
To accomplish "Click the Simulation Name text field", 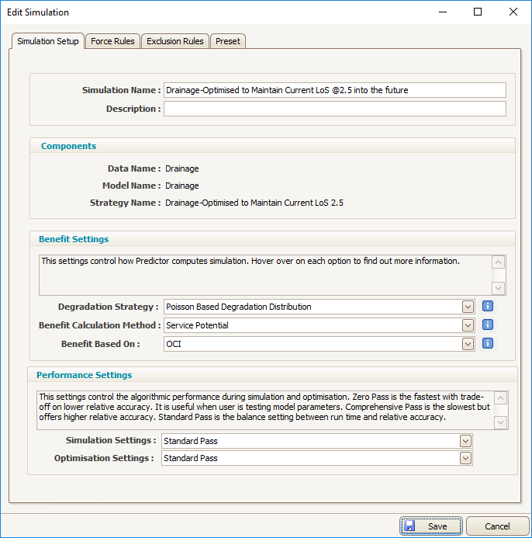I will tap(334, 90).
